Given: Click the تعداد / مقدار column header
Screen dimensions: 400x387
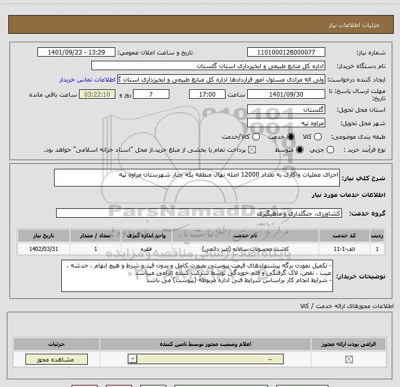Looking at the screenshot, I should pyautogui.click(x=96, y=235).
